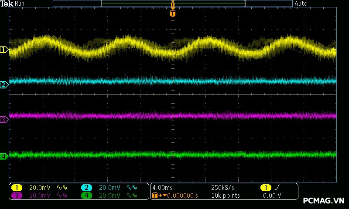Click the channel 4 ground marker at left edge
Image resolution: width=349 pixels, height=209 pixels.
(4, 156)
